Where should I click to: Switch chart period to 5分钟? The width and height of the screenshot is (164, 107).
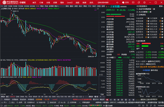coord(15,6)
